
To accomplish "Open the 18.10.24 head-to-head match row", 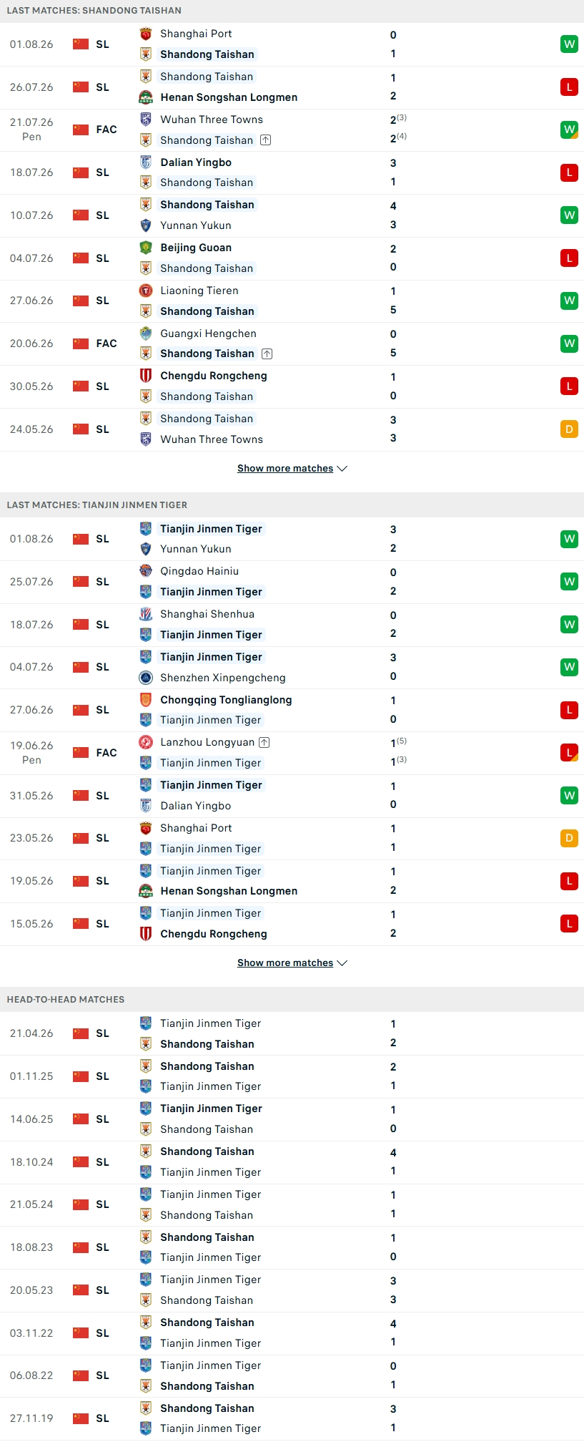I will point(292,1162).
